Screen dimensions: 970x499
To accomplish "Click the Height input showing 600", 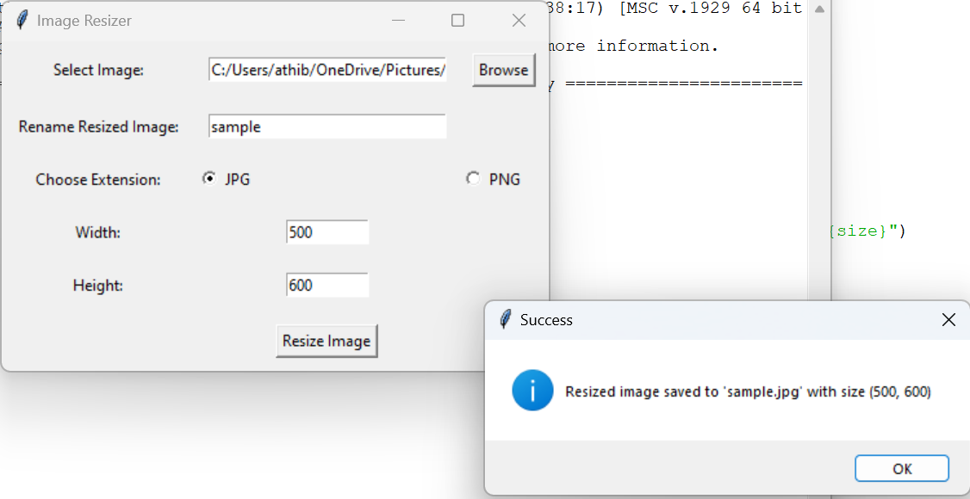I will coord(326,284).
